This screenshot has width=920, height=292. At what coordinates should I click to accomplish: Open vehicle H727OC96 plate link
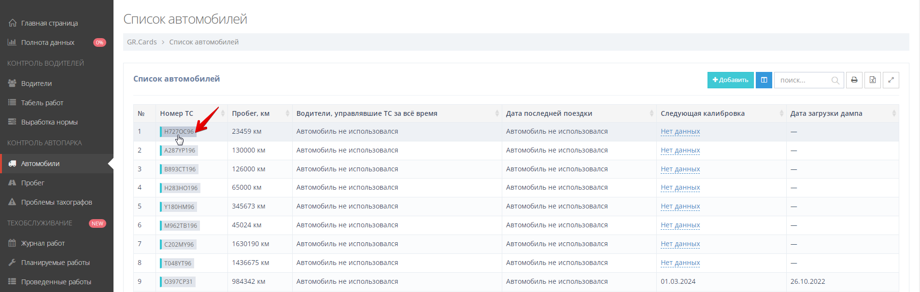click(178, 131)
